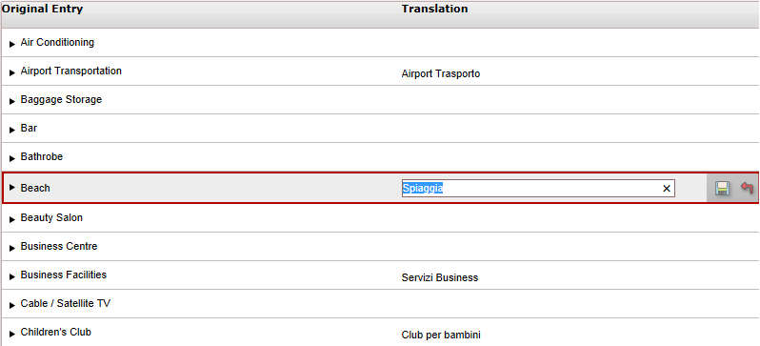This screenshot has width=760, height=346.
Task: Expand the Beach entry arrow
Action: [12, 188]
